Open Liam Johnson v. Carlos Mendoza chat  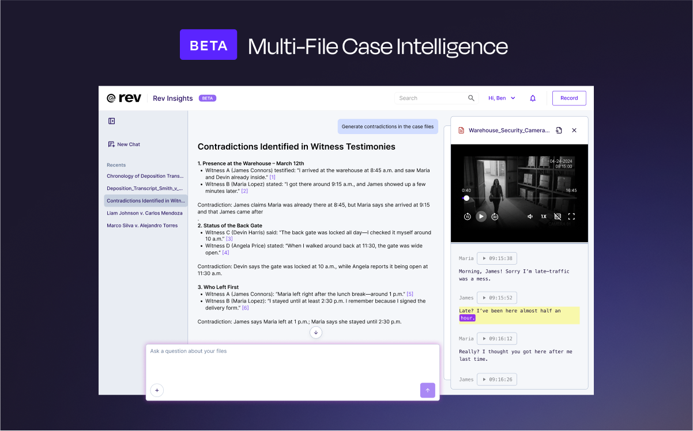click(x=145, y=213)
